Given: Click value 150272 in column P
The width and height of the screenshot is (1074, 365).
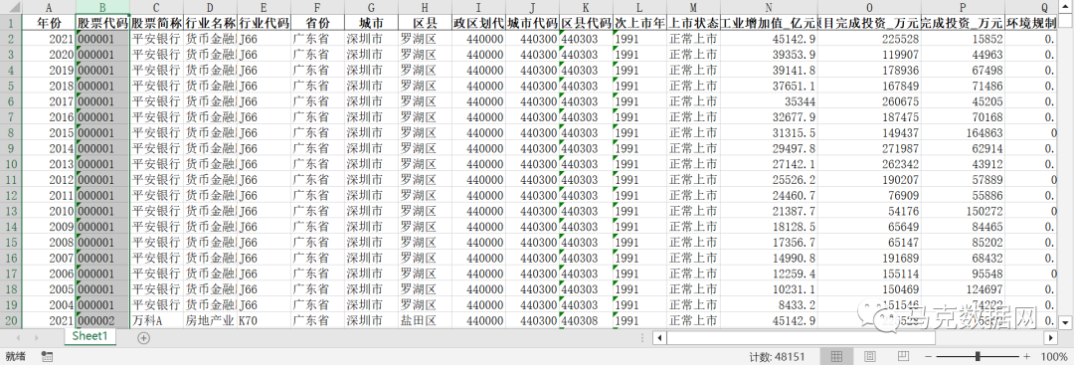Looking at the screenshot, I should coord(963,211).
